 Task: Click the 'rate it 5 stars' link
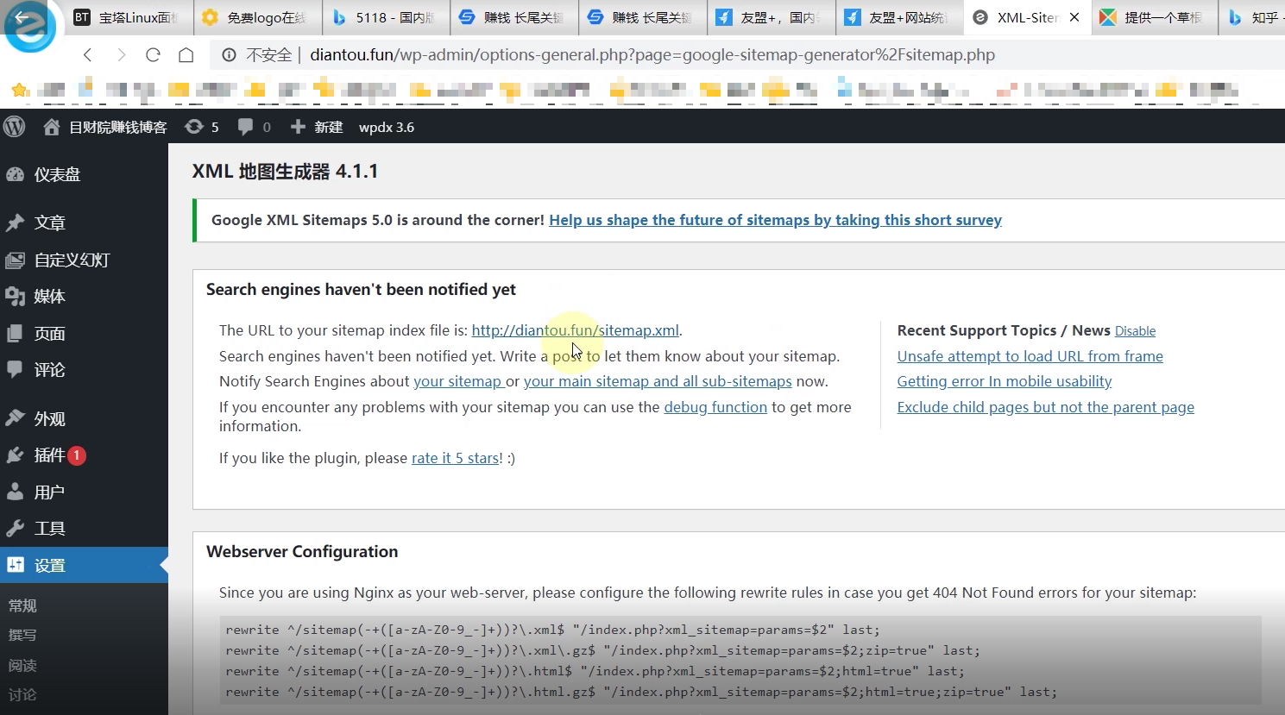tap(455, 458)
